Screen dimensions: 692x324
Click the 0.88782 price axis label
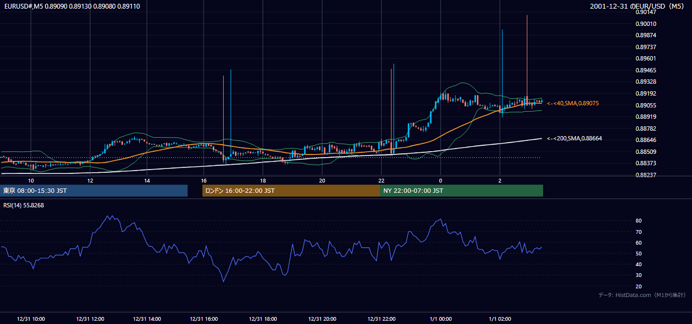point(645,129)
